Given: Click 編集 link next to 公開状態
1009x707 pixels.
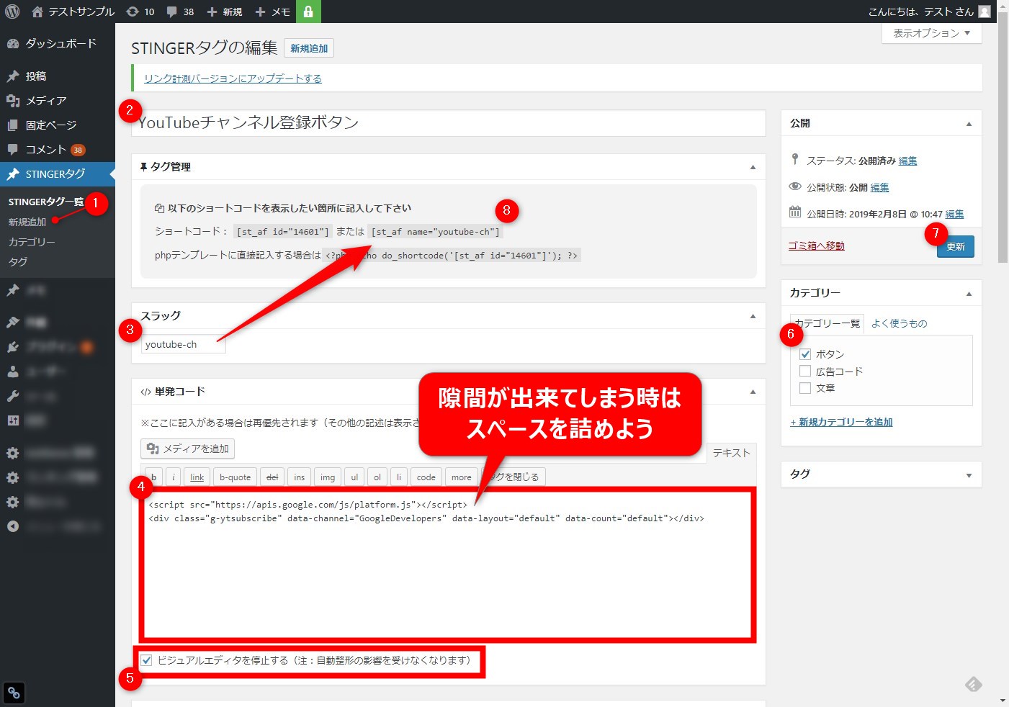Looking at the screenshot, I should (879, 187).
